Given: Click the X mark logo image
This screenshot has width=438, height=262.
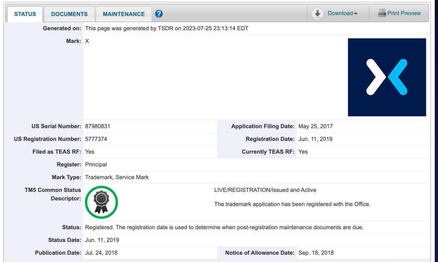Looking at the screenshot, I should 386,77.
